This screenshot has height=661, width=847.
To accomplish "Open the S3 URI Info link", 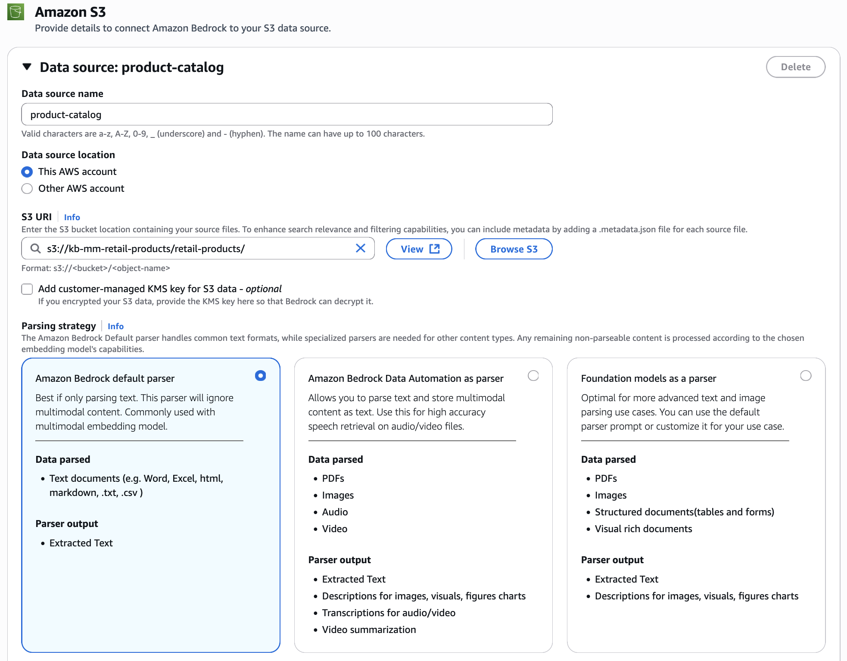I will [x=72, y=217].
